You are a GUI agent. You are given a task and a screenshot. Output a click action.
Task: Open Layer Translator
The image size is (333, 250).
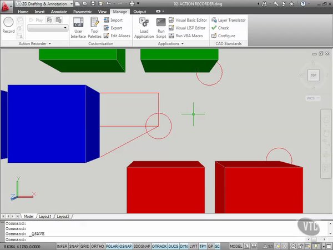coord(229,20)
